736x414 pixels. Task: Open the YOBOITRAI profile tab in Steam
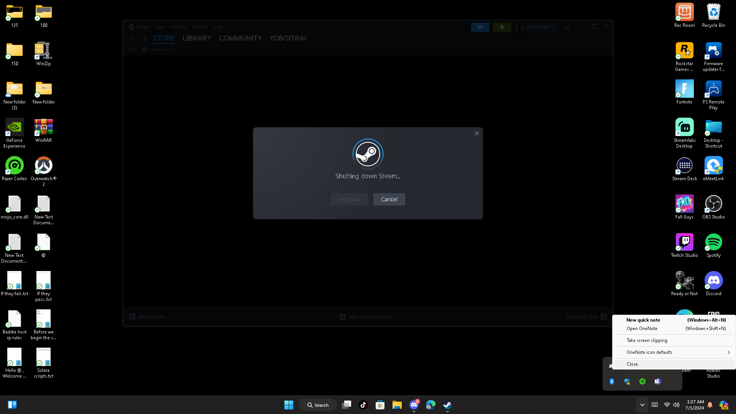pyautogui.click(x=288, y=38)
